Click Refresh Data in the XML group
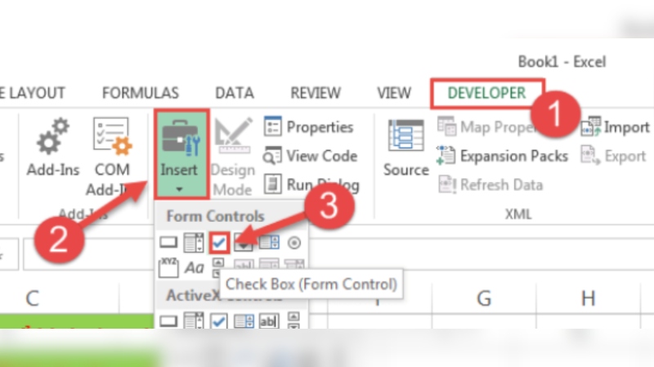Image resolution: width=654 pixels, height=367 pixels. (490, 185)
